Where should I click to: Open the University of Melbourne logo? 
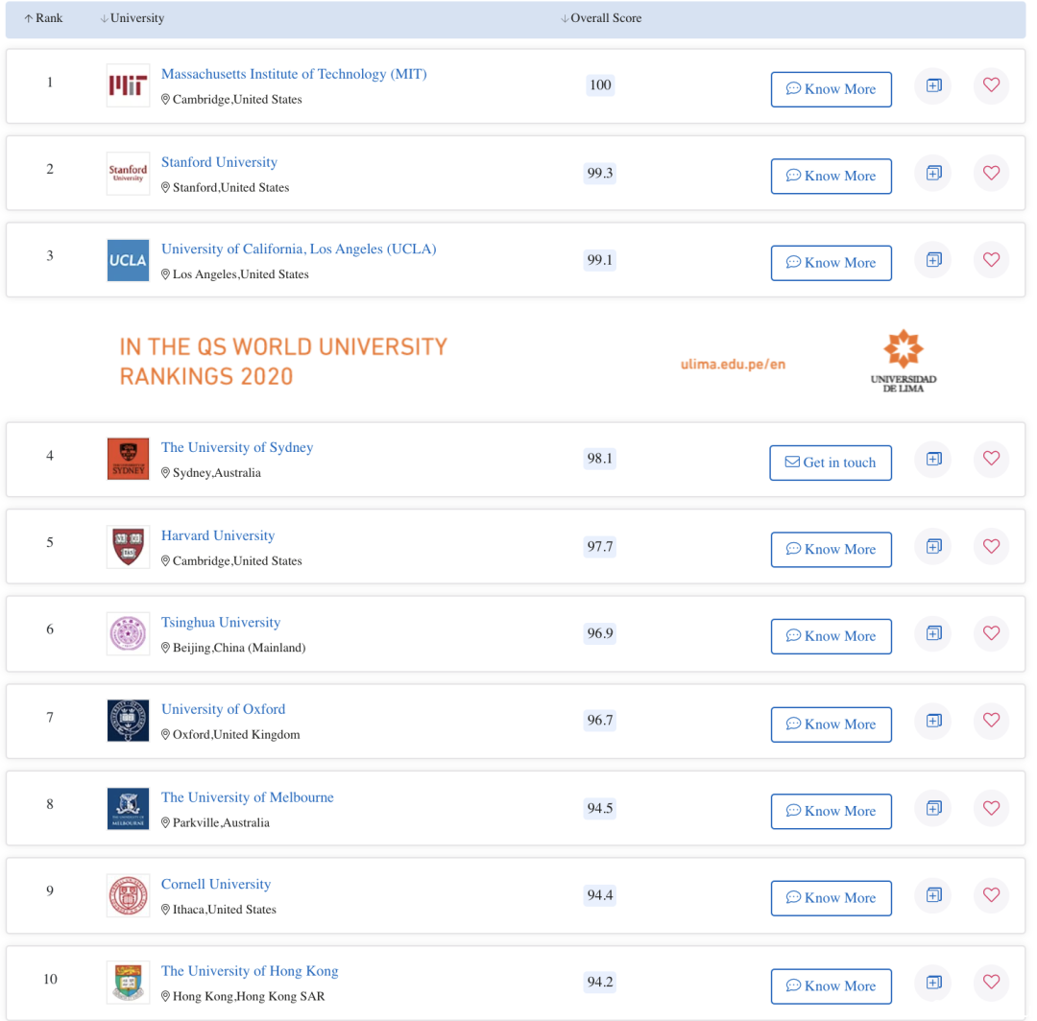coord(128,808)
